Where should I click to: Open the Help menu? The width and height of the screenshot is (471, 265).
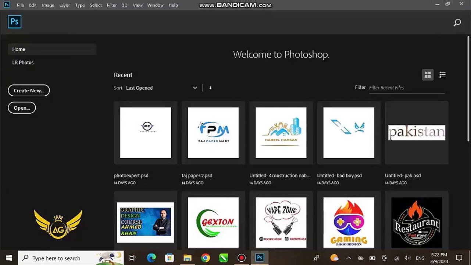tap(173, 5)
